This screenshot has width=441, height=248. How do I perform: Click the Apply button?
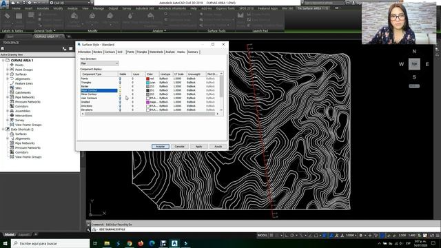tap(199, 147)
